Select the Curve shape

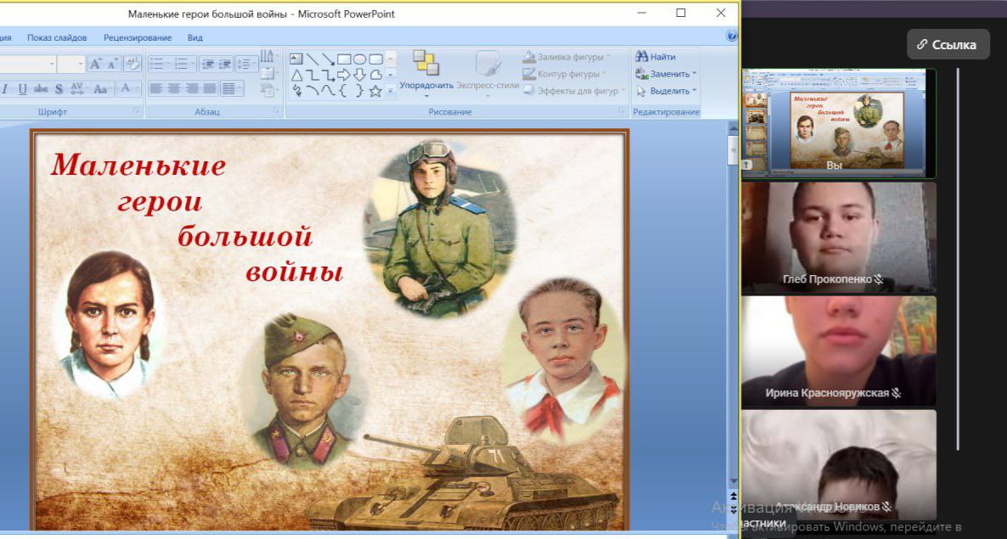coord(329,91)
